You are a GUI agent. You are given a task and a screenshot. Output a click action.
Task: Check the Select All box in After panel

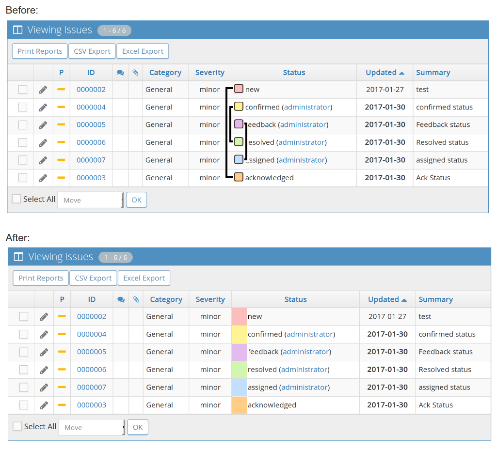tap(17, 426)
